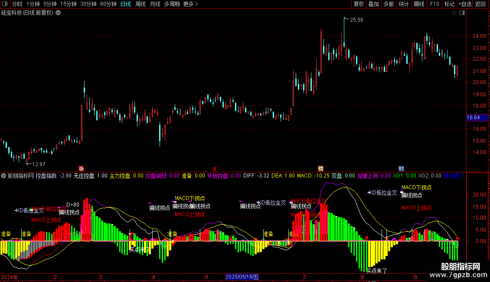The image size is (490, 282).
Task: Click the 开始控盘 indicator legend
Action: (224, 176)
